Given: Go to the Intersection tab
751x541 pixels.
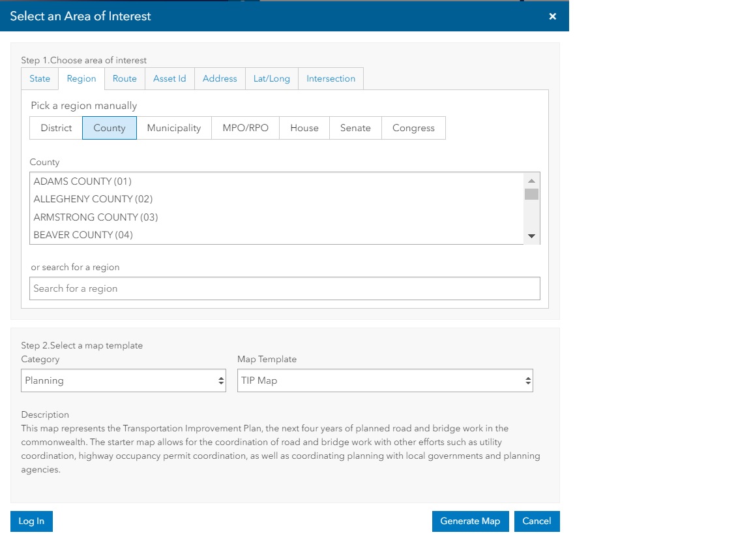Looking at the screenshot, I should tap(331, 78).
